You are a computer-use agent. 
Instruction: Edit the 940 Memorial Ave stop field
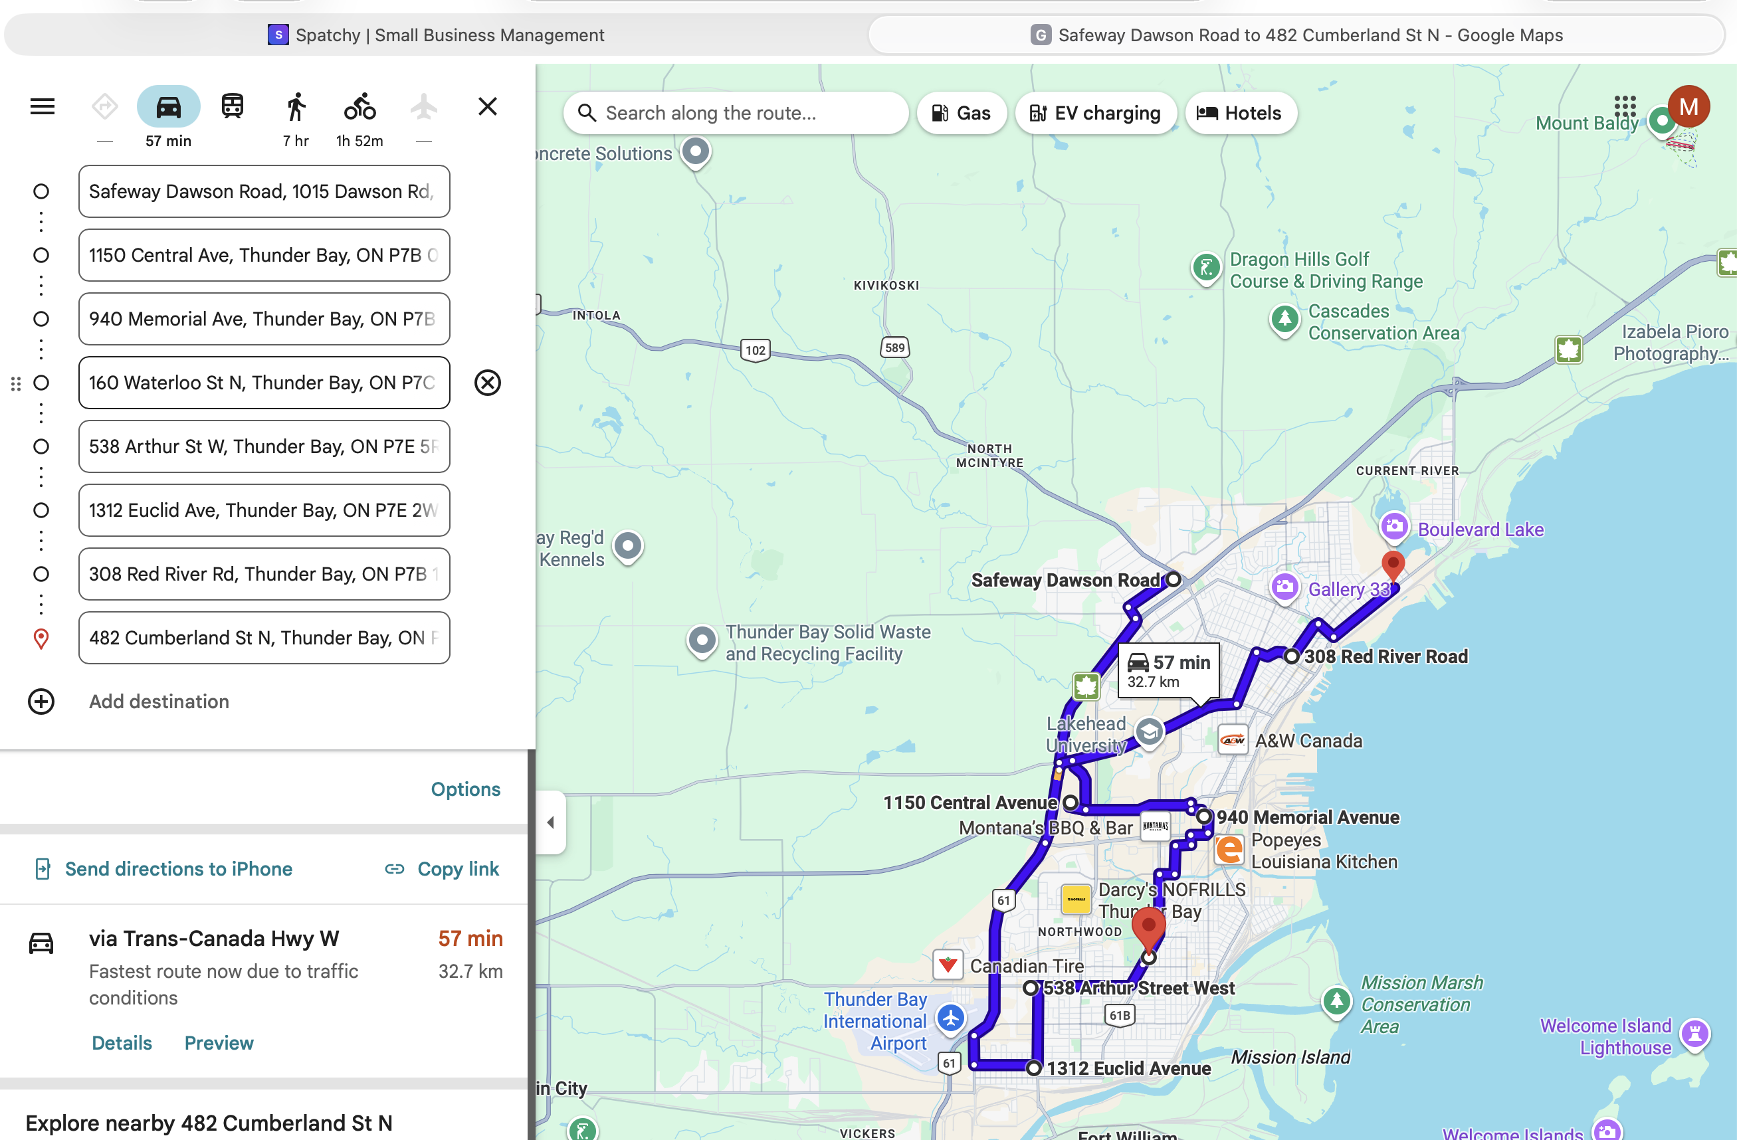click(x=264, y=319)
